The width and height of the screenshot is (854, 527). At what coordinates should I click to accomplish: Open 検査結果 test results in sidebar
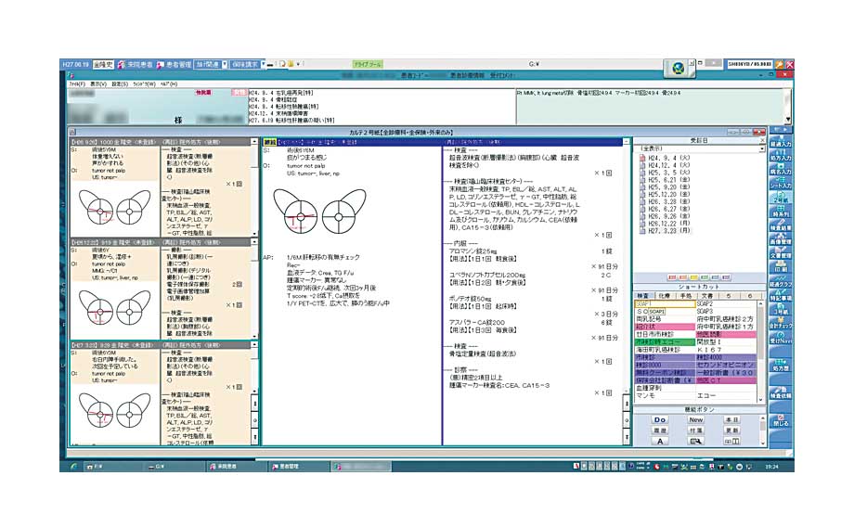point(781,226)
